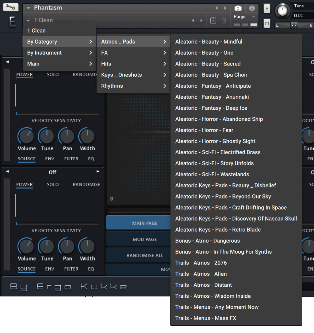Select next sample arrow on Off layer

click(98, 171)
